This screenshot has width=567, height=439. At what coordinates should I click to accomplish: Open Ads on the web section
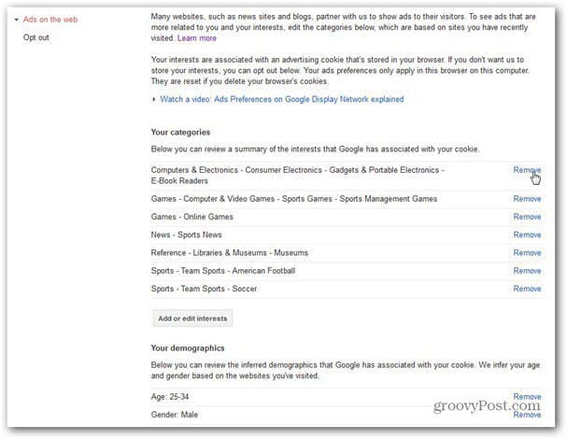coord(50,20)
